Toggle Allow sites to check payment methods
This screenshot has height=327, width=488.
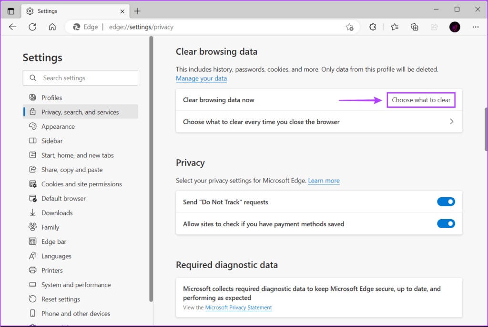446,224
